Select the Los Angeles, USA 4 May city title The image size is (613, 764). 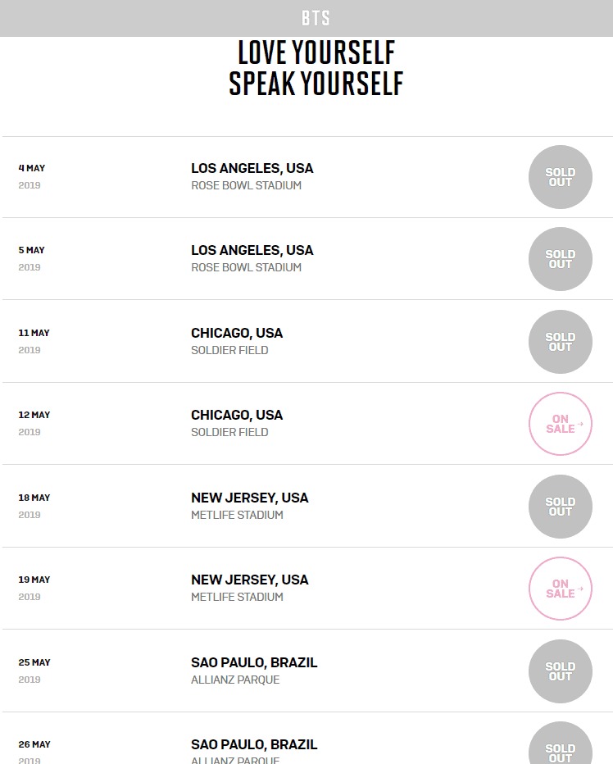point(252,168)
